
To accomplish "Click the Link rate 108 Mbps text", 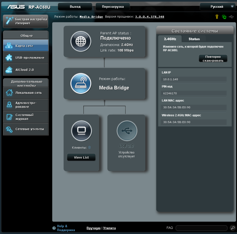I will (x=117, y=50).
